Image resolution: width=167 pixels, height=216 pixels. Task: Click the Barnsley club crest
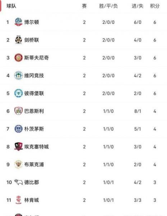click(x=18, y=111)
